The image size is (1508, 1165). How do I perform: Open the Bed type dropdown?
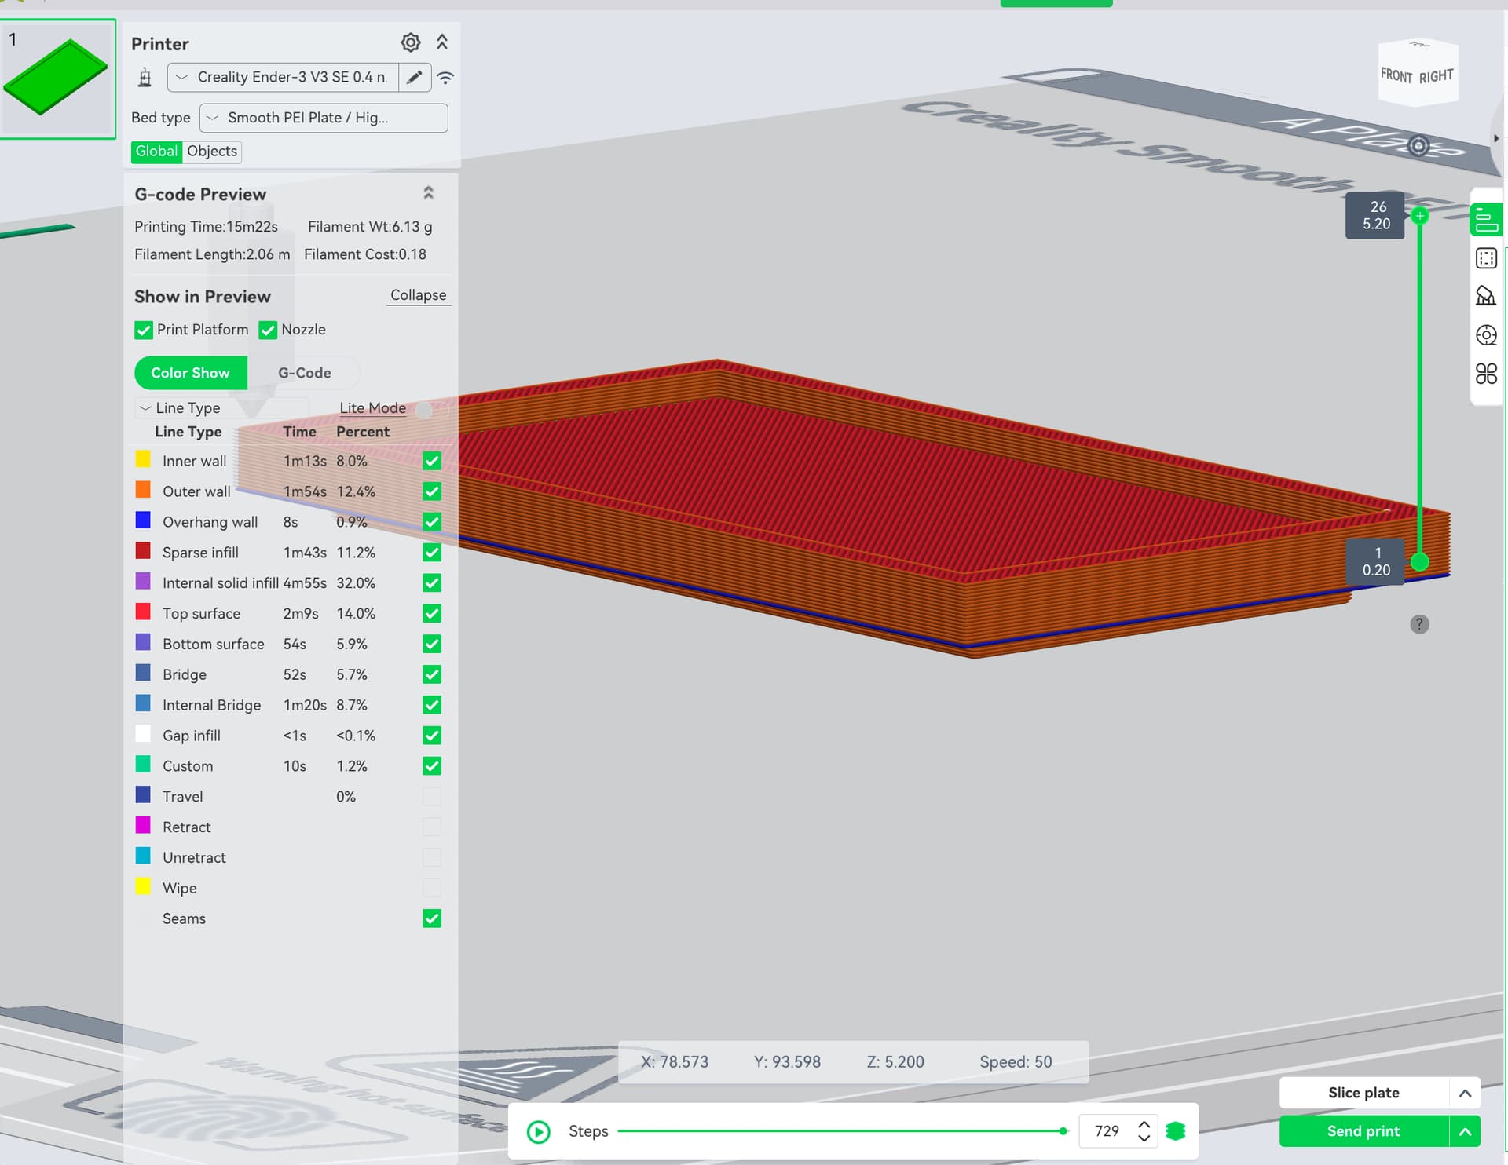click(x=324, y=118)
